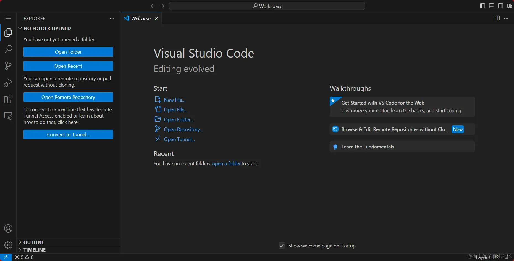
Task: Split the editor to the right
Action: (497, 18)
